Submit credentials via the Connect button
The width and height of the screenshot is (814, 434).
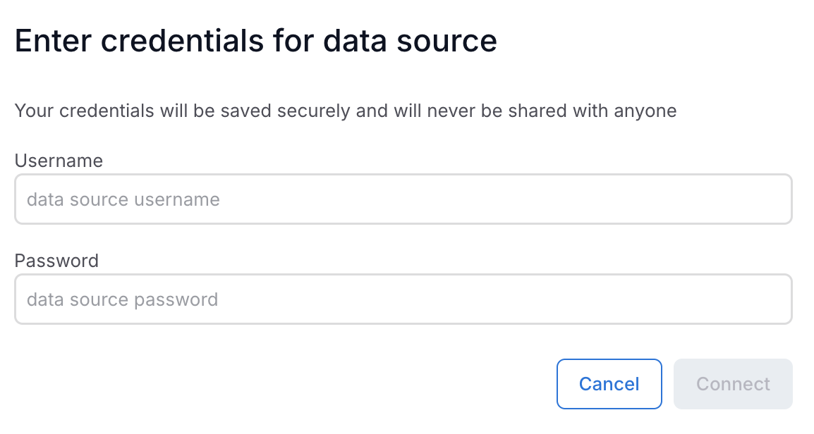point(732,383)
